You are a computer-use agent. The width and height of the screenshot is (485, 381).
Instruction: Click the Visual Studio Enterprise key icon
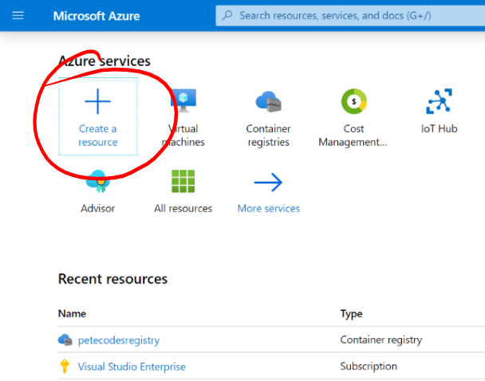pyautogui.click(x=65, y=366)
